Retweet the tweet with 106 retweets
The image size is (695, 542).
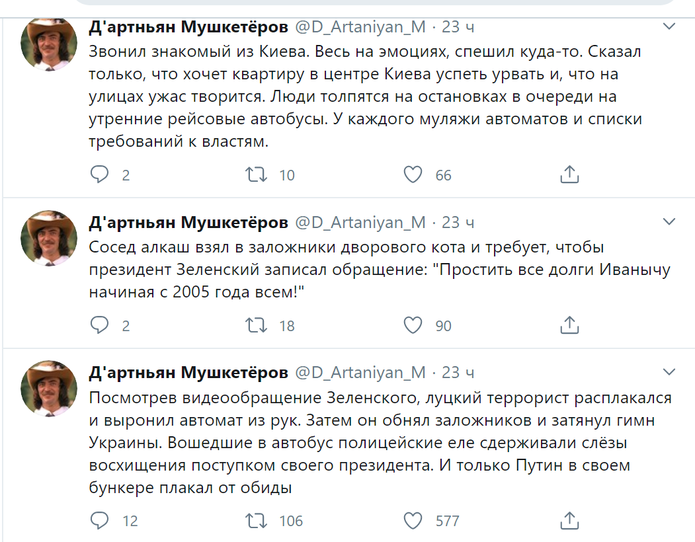coord(256,520)
